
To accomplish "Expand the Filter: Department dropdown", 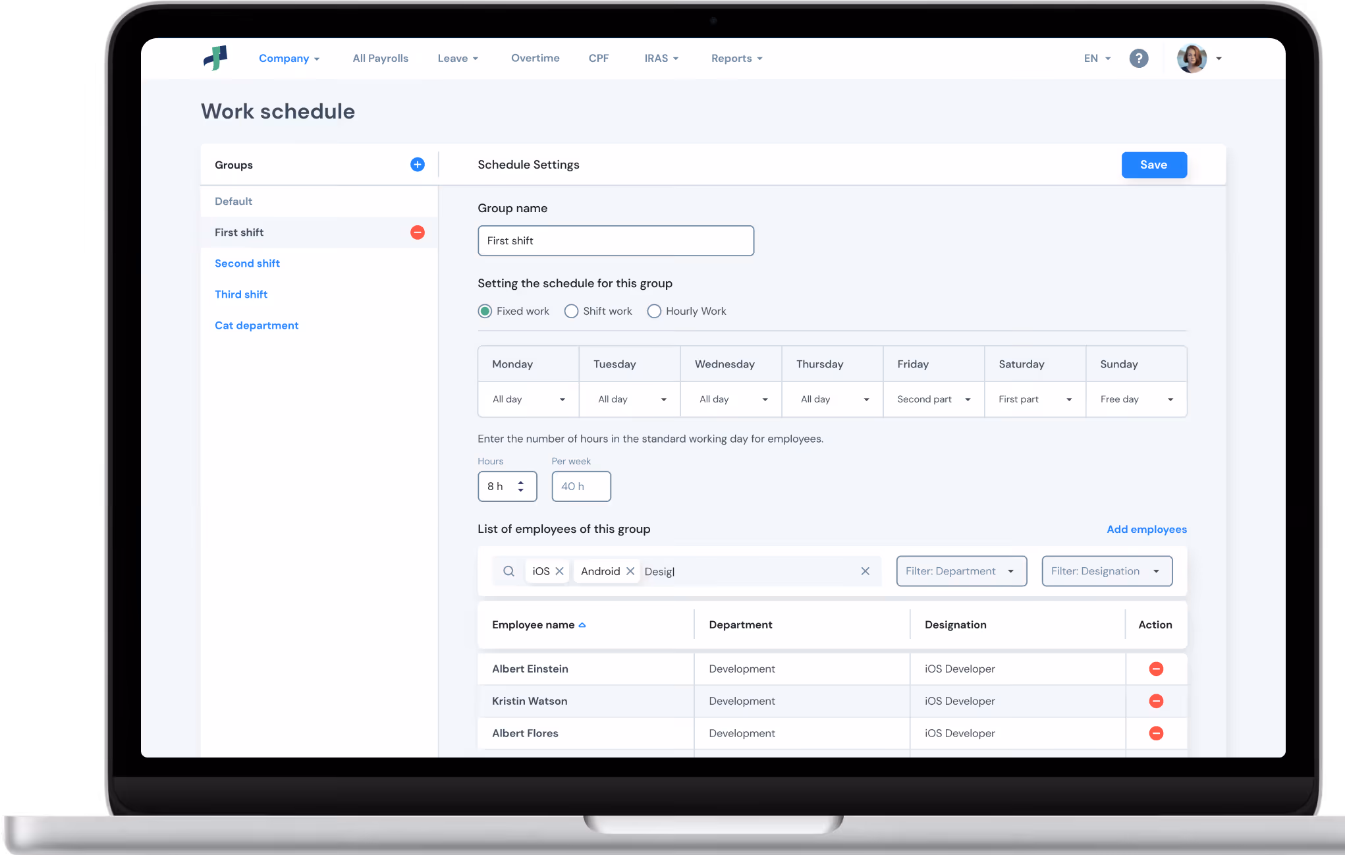I will coord(962,571).
